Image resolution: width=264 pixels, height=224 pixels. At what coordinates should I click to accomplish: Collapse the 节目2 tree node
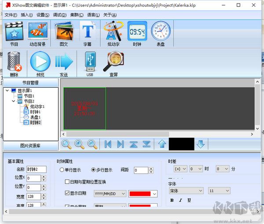14,101
